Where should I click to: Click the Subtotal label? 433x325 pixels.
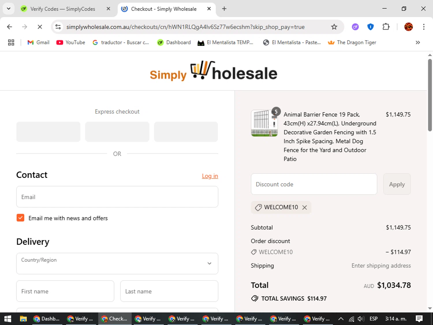262,227
